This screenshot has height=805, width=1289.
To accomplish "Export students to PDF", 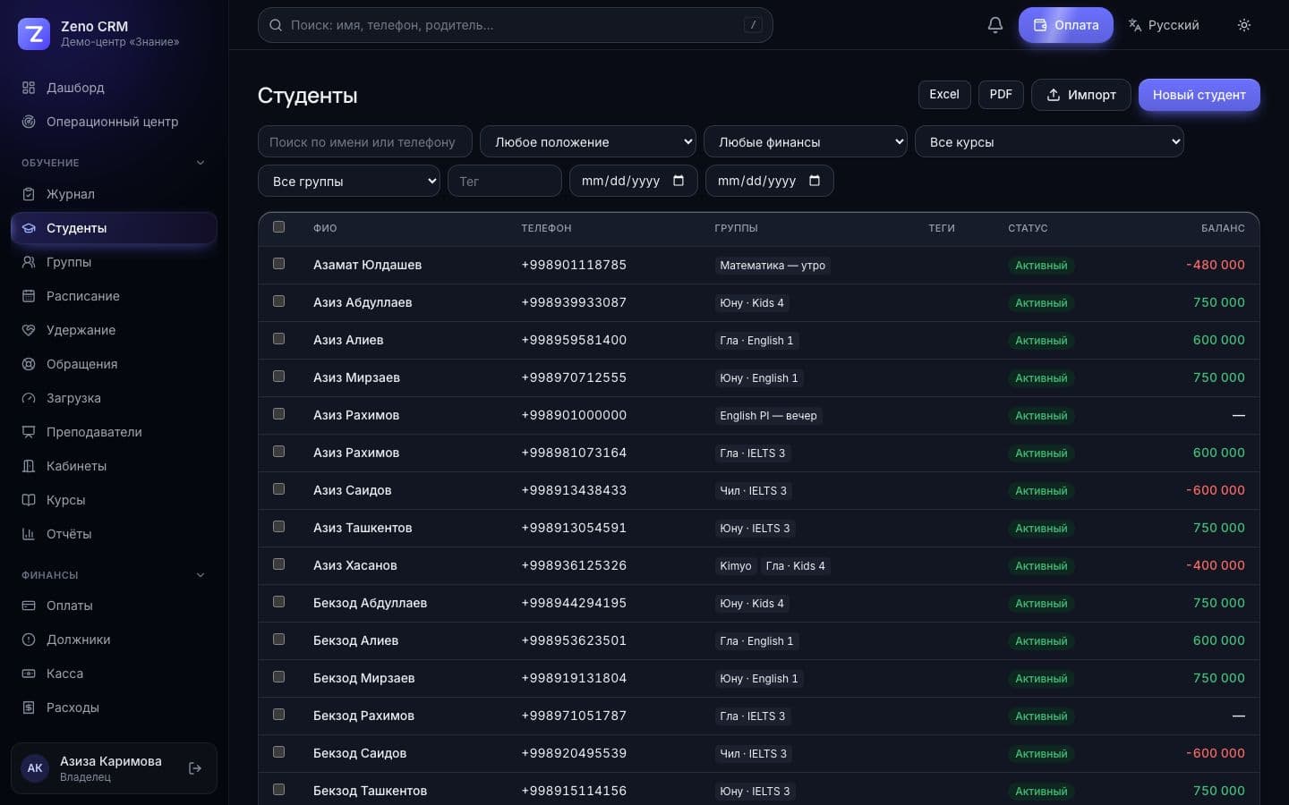I will [x=1001, y=94].
